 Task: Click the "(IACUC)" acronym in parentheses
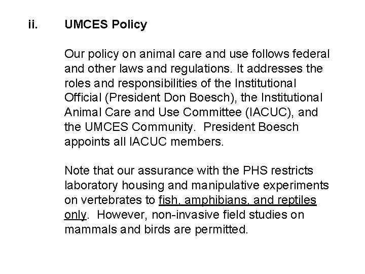[269, 112]
